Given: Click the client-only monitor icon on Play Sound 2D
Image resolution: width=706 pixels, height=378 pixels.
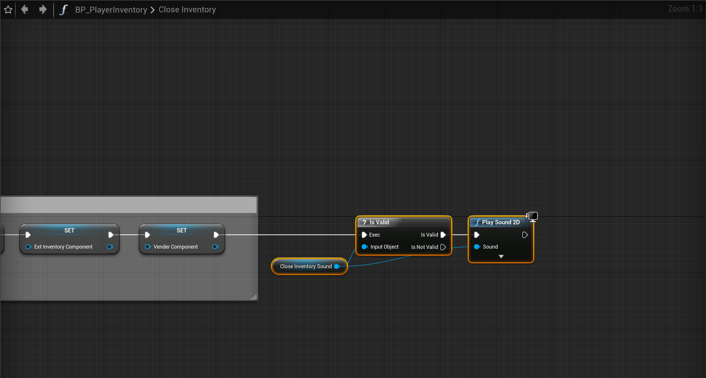Looking at the screenshot, I should click(532, 217).
